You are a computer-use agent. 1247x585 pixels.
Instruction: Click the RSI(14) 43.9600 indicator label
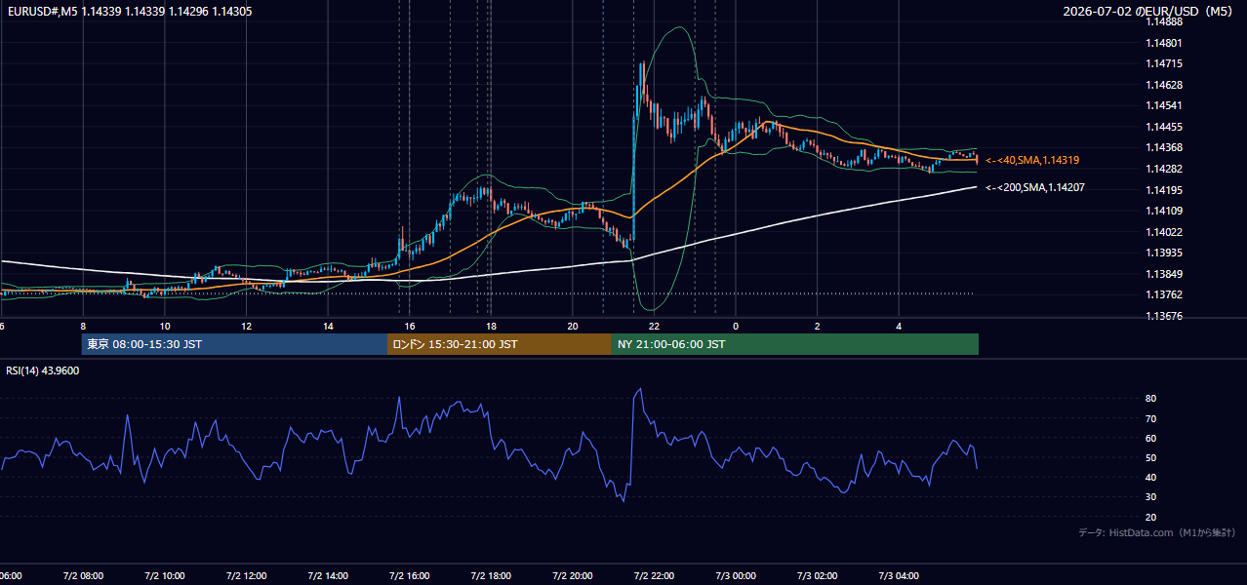tap(43, 370)
